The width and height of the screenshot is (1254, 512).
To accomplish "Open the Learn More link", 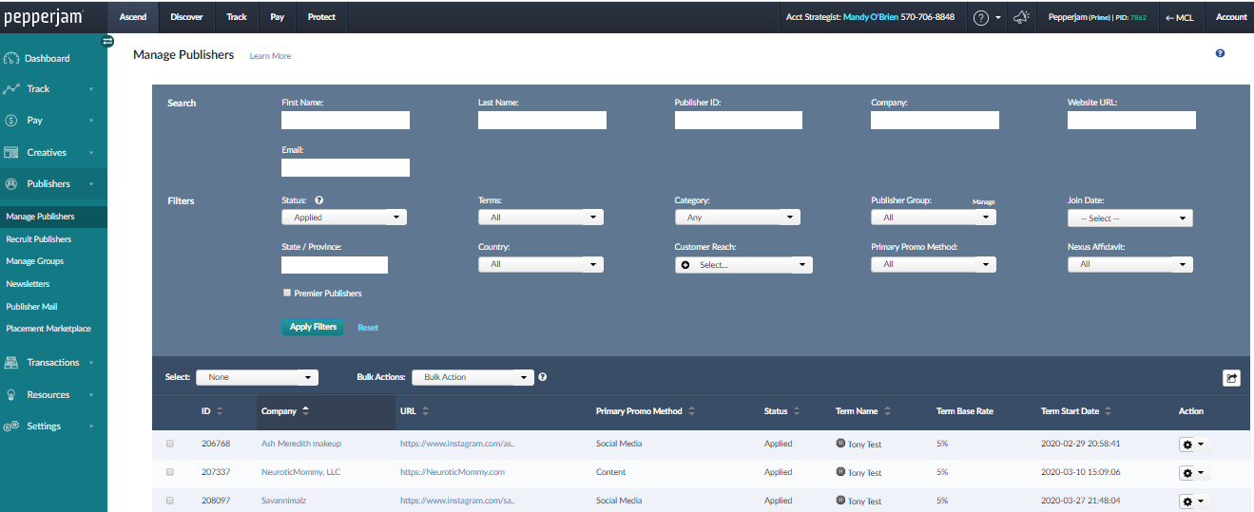I will 270,56.
